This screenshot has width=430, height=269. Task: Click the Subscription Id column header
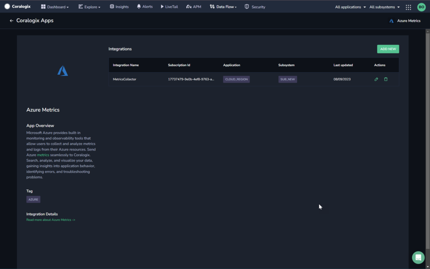coord(179,65)
